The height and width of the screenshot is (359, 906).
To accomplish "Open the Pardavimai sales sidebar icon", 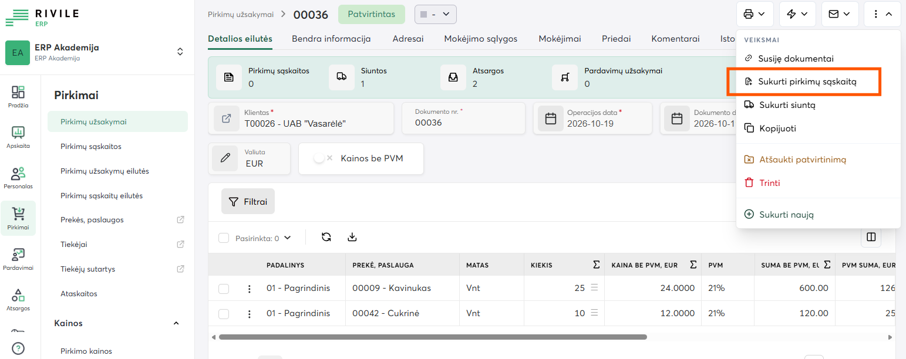I will (18, 259).
